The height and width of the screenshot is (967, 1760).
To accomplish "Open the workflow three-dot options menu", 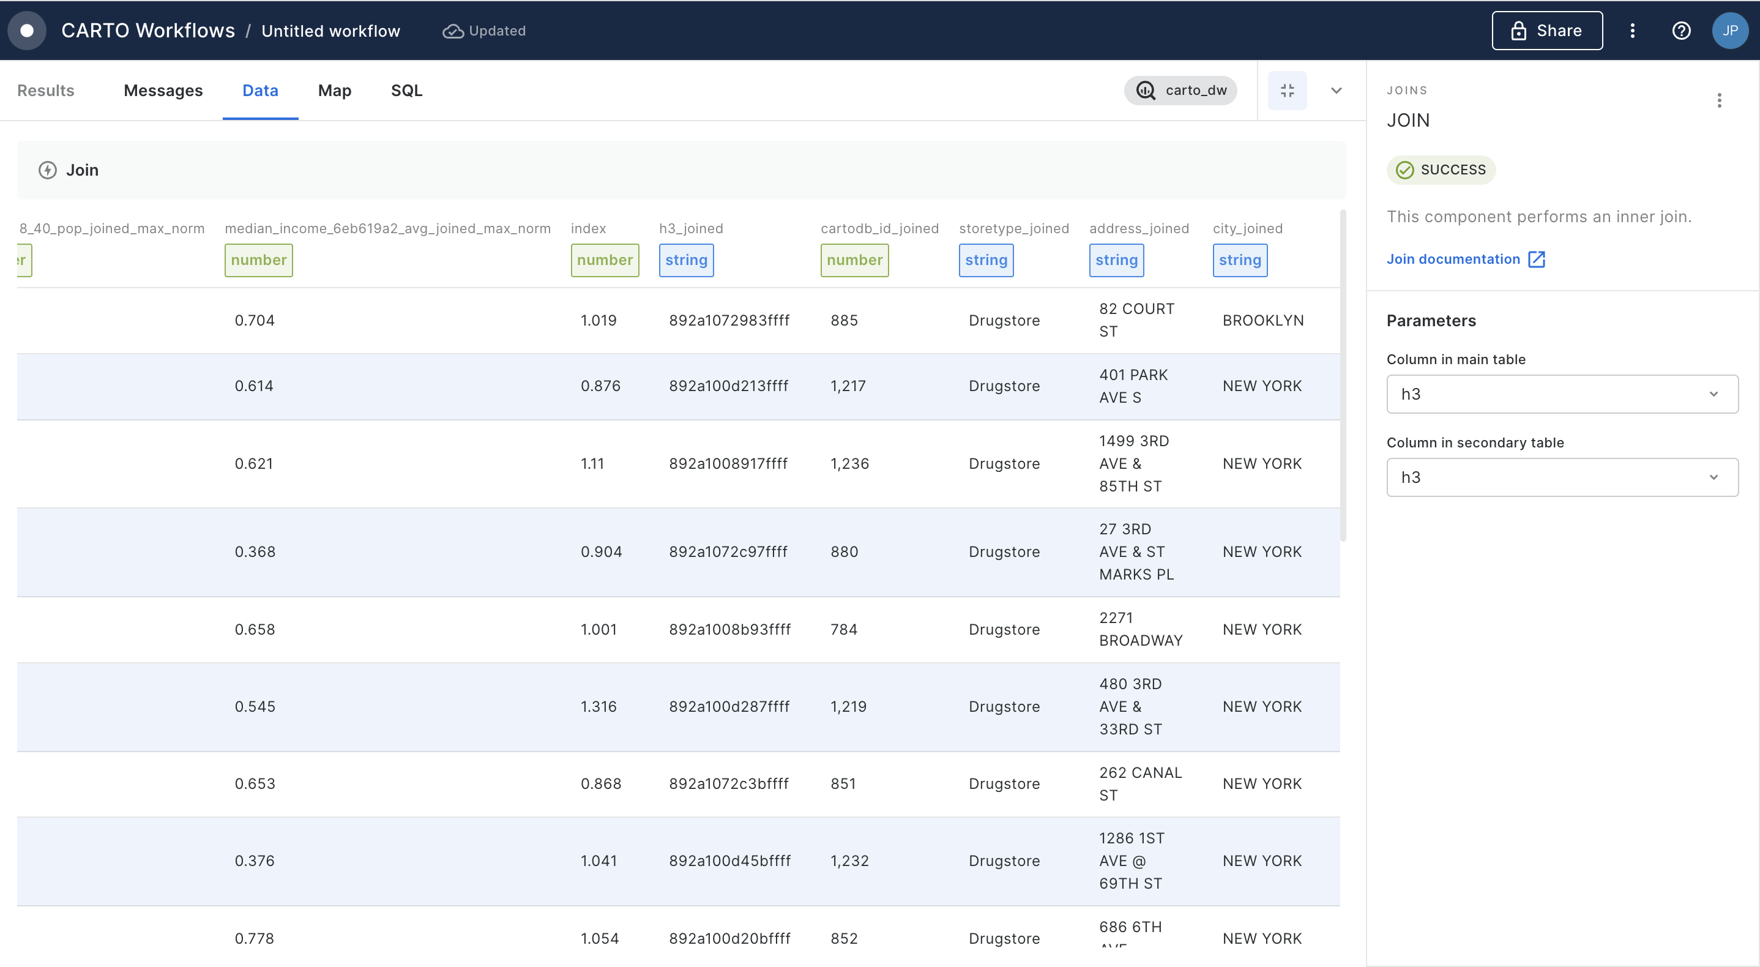I will [1632, 31].
